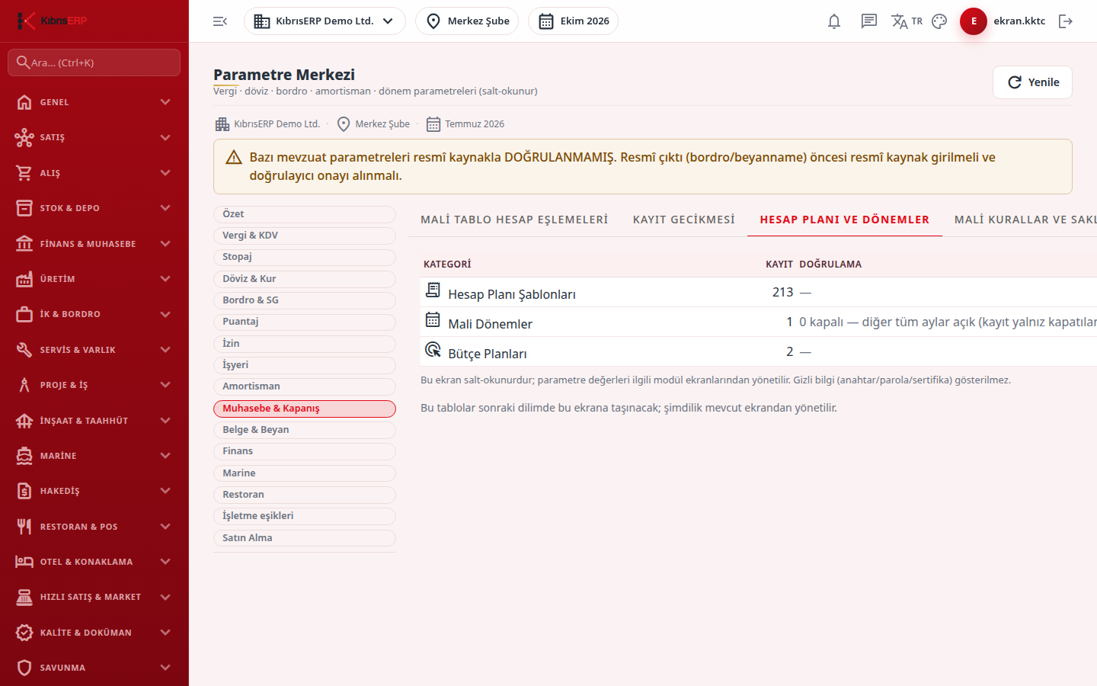Screen dimensions: 1097x686
Task: Click the Bütçe Planları row icon
Action: (433, 350)
